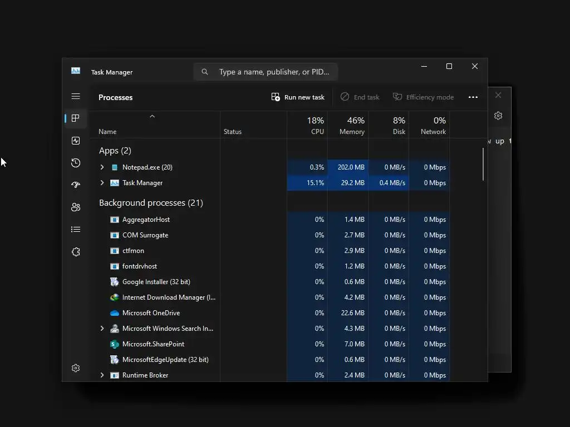Viewport: 570px width, 427px height.
Task: Select the fontdrvhost process name
Action: [x=140, y=266]
